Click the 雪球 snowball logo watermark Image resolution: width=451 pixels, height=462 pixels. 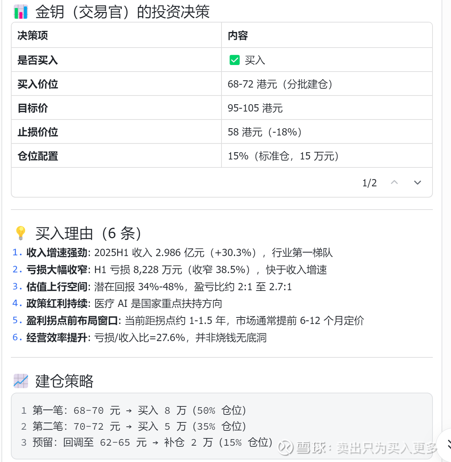(286, 447)
